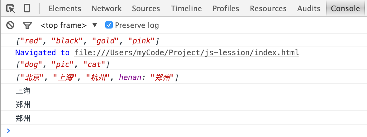Expand the top frame dropdown arrow
Screen dimensions: 367x137
[x=95, y=25]
